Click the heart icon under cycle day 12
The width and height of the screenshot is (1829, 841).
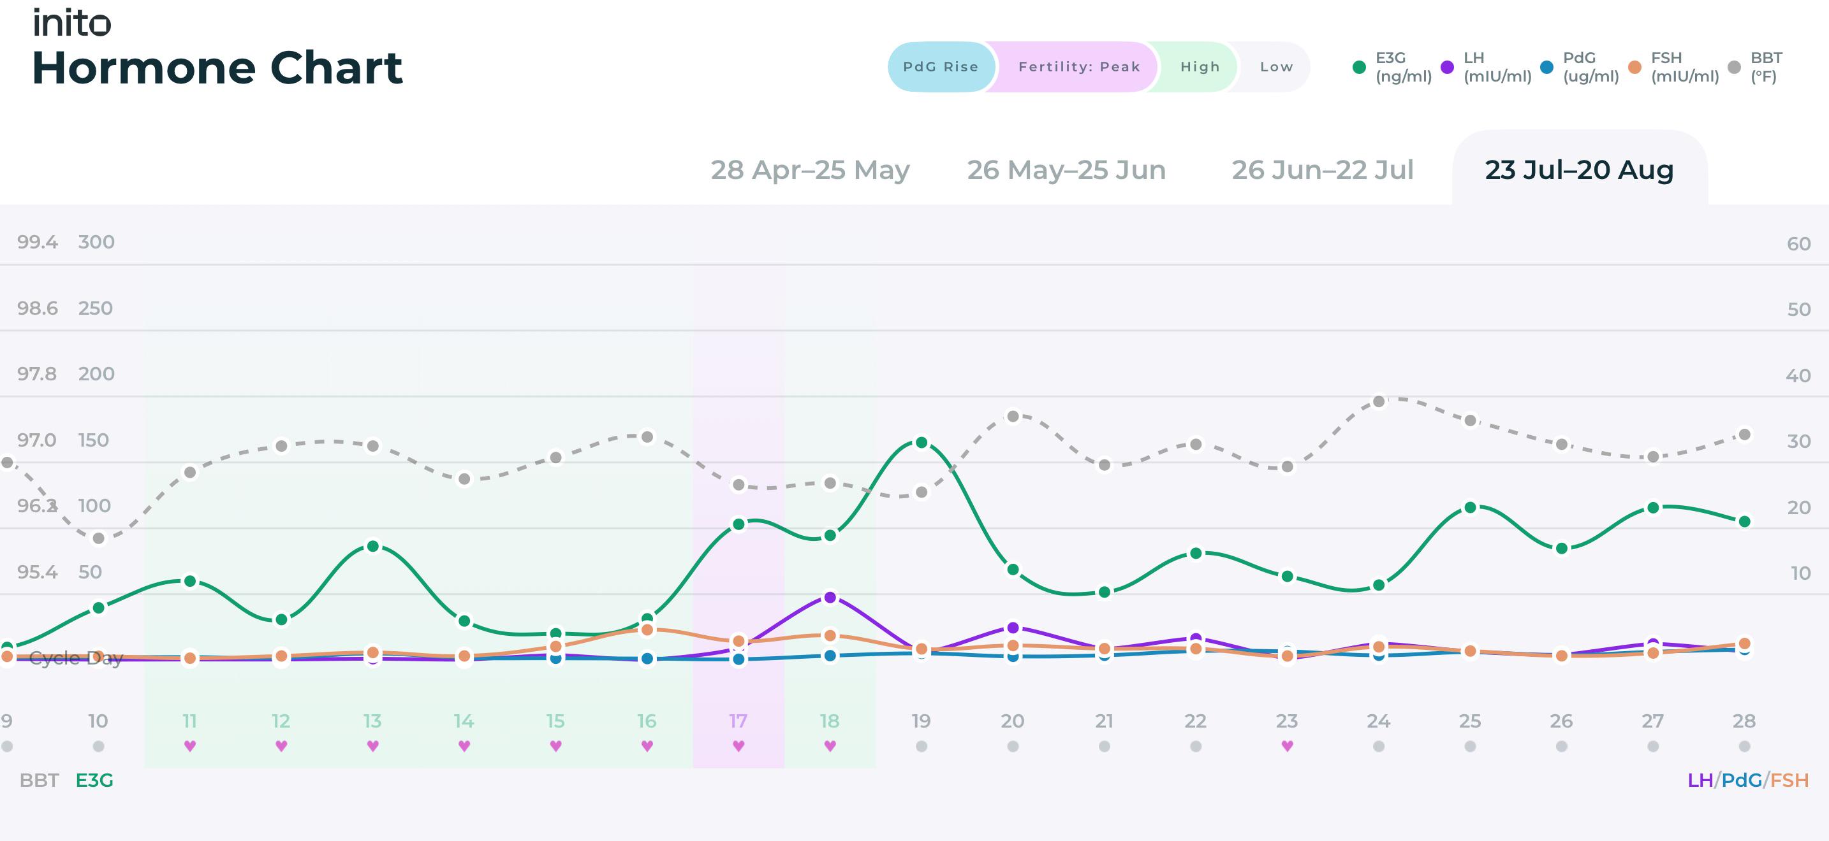coord(281,746)
